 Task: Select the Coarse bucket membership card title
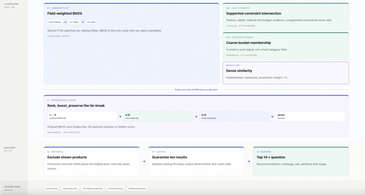(x=248, y=43)
